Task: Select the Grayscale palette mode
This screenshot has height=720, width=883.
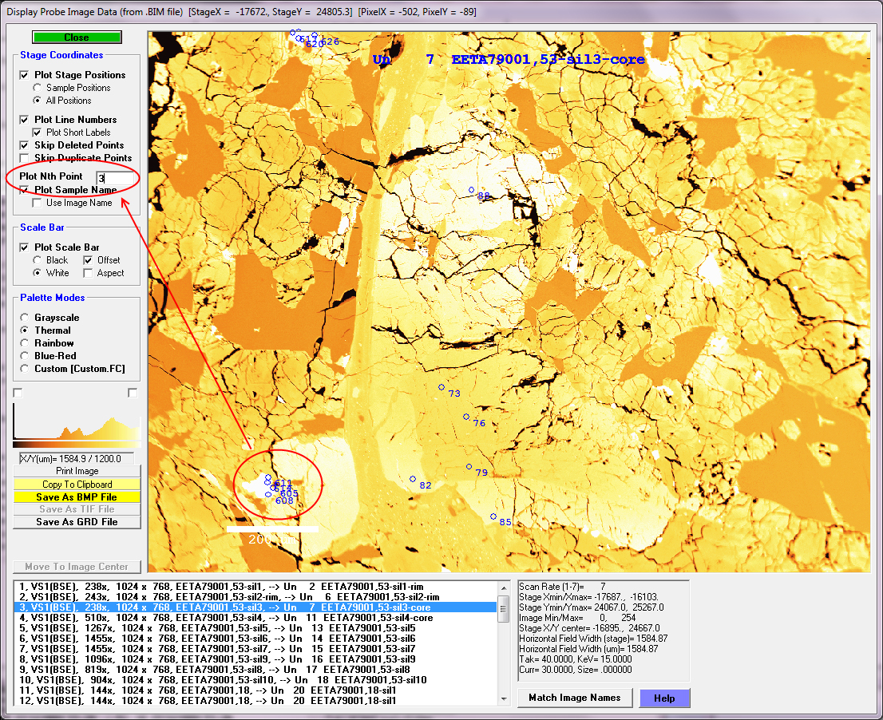Action: pos(25,318)
